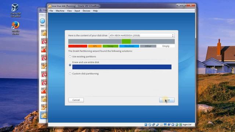This screenshot has width=235, height=132.
Task: Click the Right Ctrl host key label
Action: coord(187,125)
